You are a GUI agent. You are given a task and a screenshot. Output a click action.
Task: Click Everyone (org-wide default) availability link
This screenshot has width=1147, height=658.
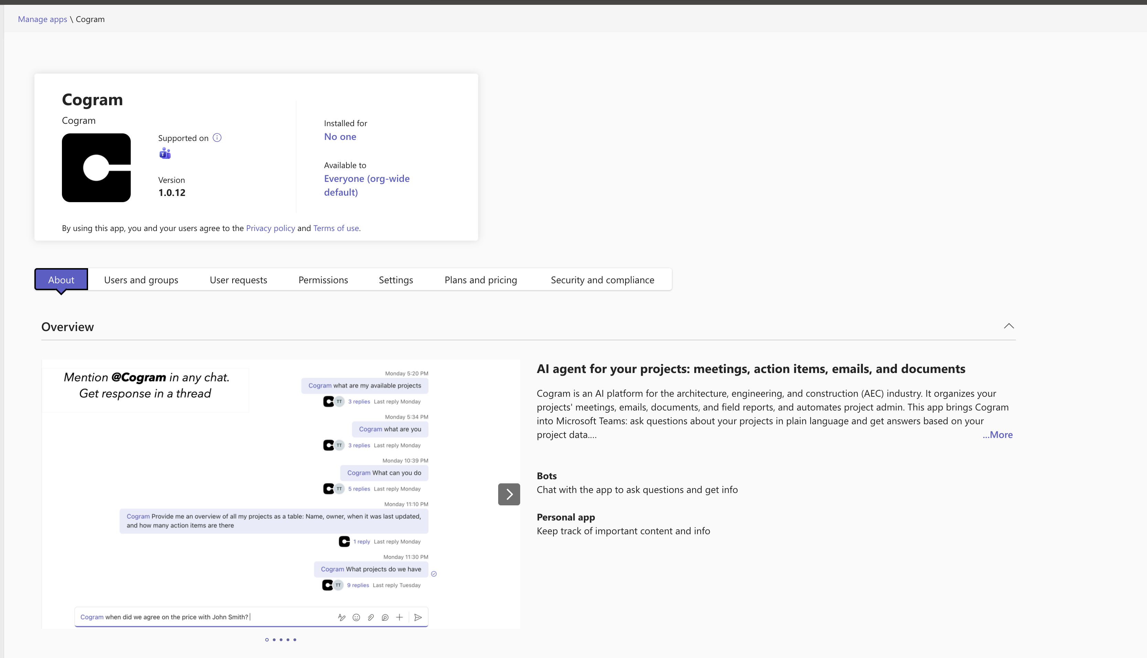pos(367,185)
